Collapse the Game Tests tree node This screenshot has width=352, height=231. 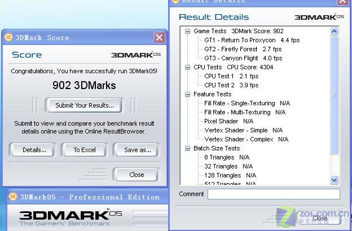coord(187,31)
